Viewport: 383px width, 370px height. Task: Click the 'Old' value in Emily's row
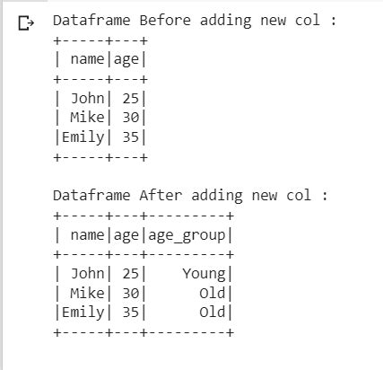point(213,313)
